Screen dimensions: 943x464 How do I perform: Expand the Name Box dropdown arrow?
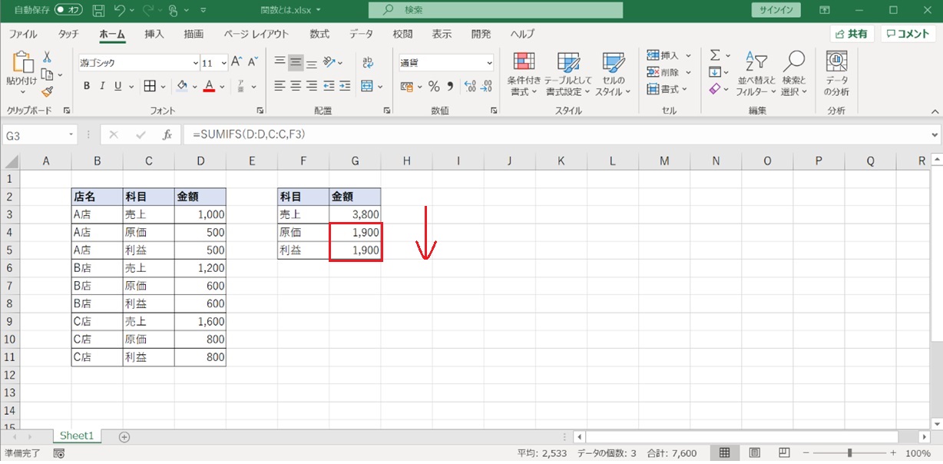click(x=71, y=134)
